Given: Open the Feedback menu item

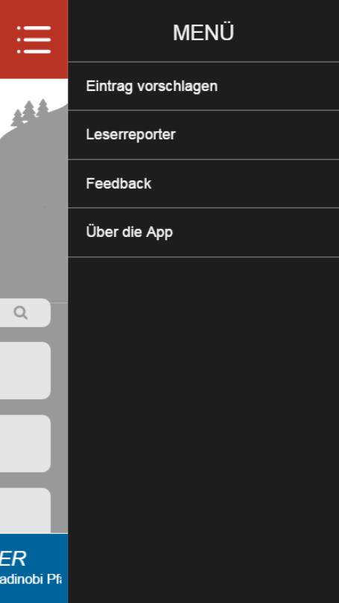Looking at the screenshot, I should point(203,184).
